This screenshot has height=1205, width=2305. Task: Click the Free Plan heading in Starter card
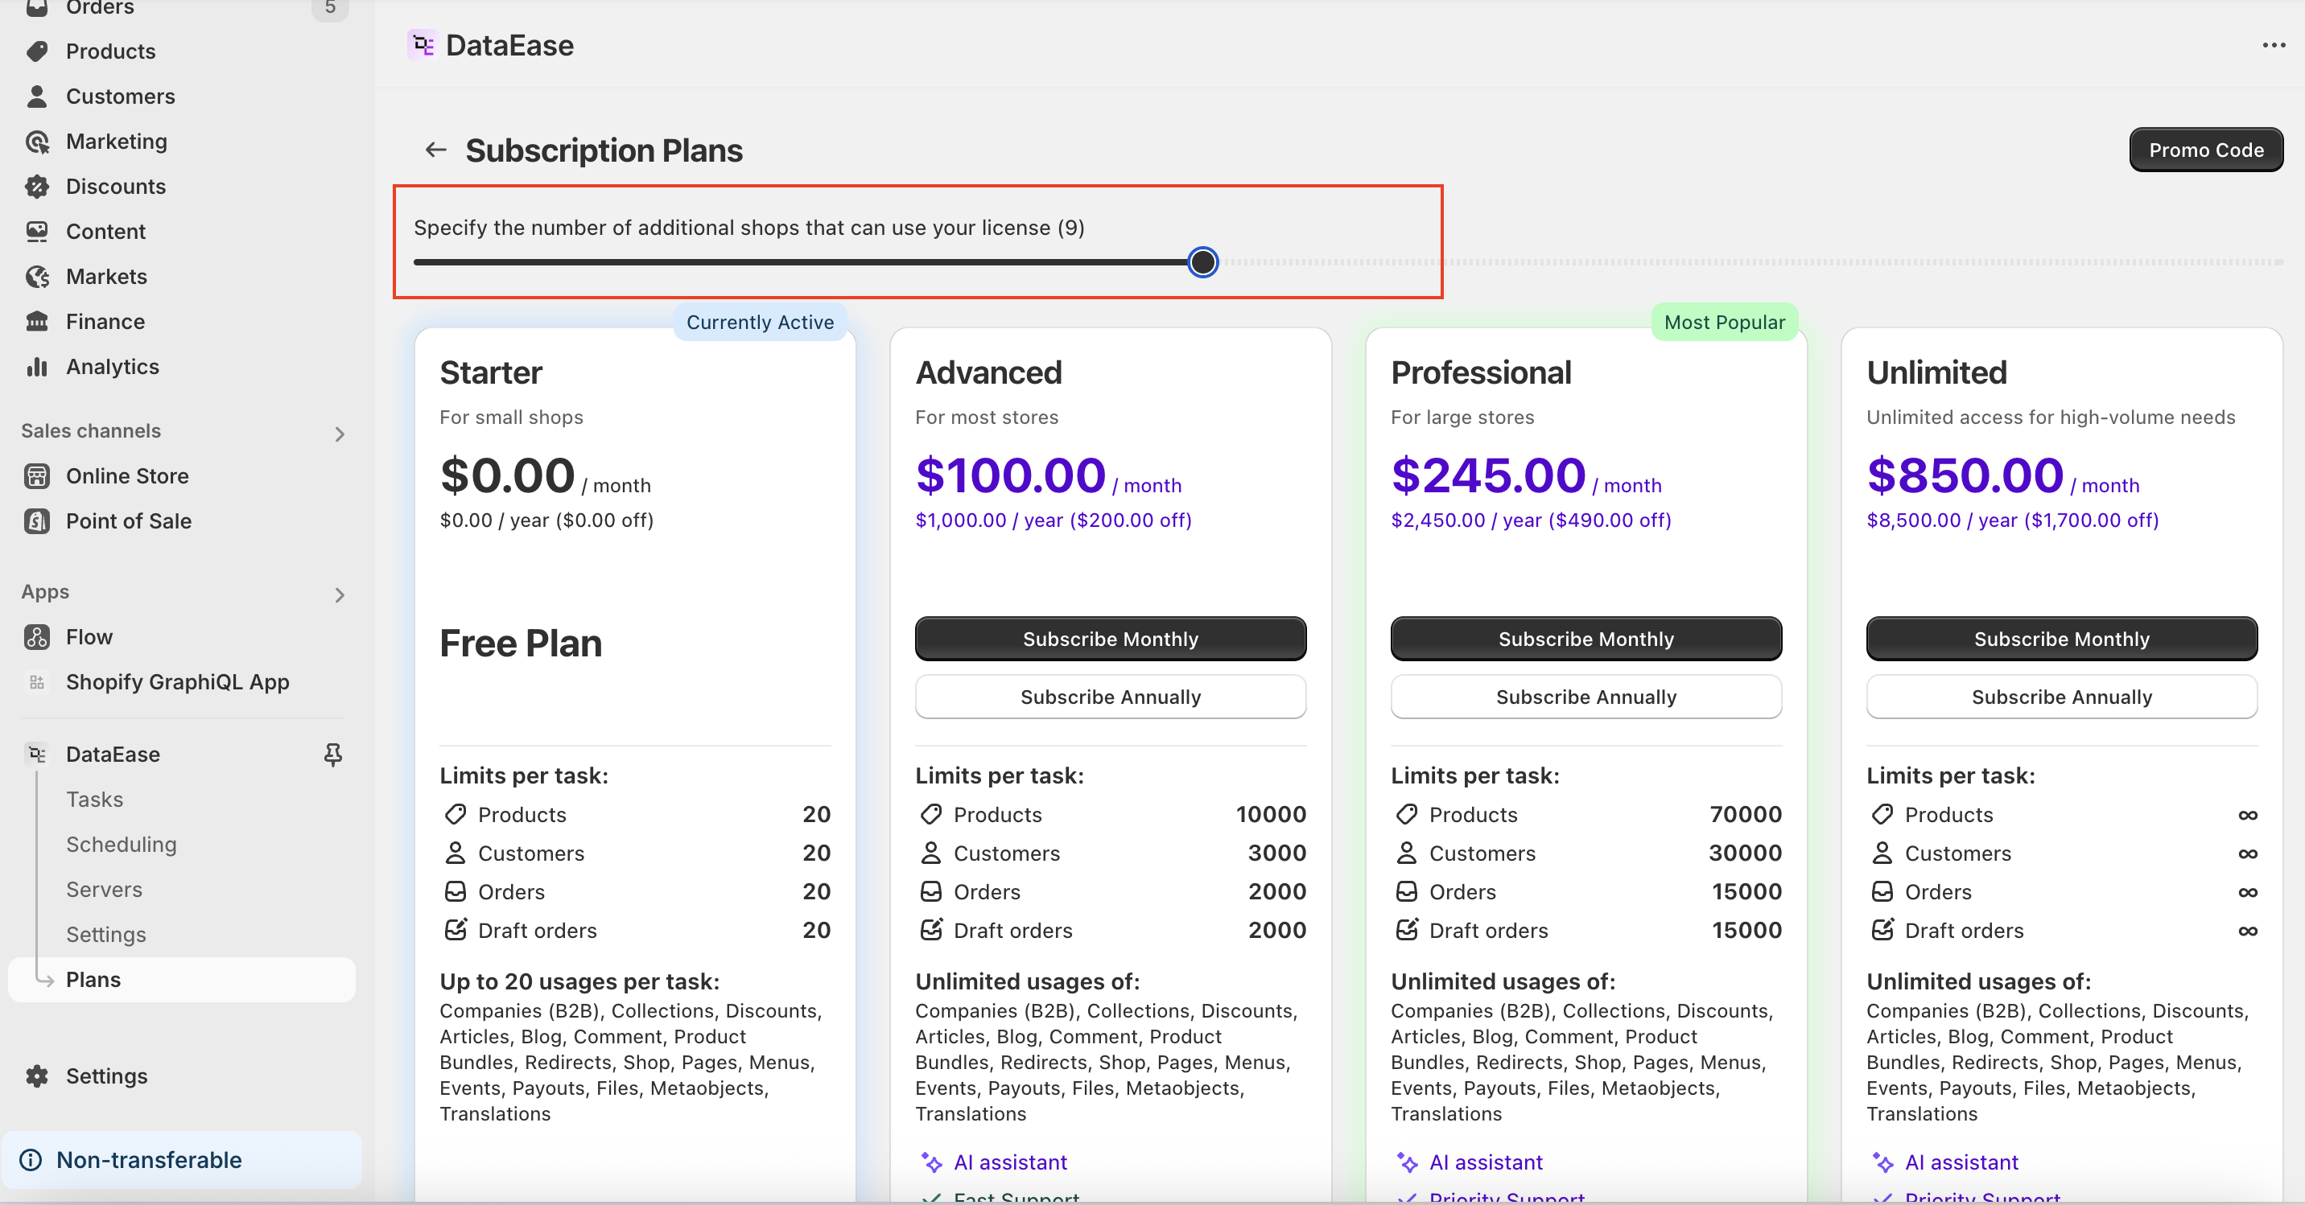point(521,644)
